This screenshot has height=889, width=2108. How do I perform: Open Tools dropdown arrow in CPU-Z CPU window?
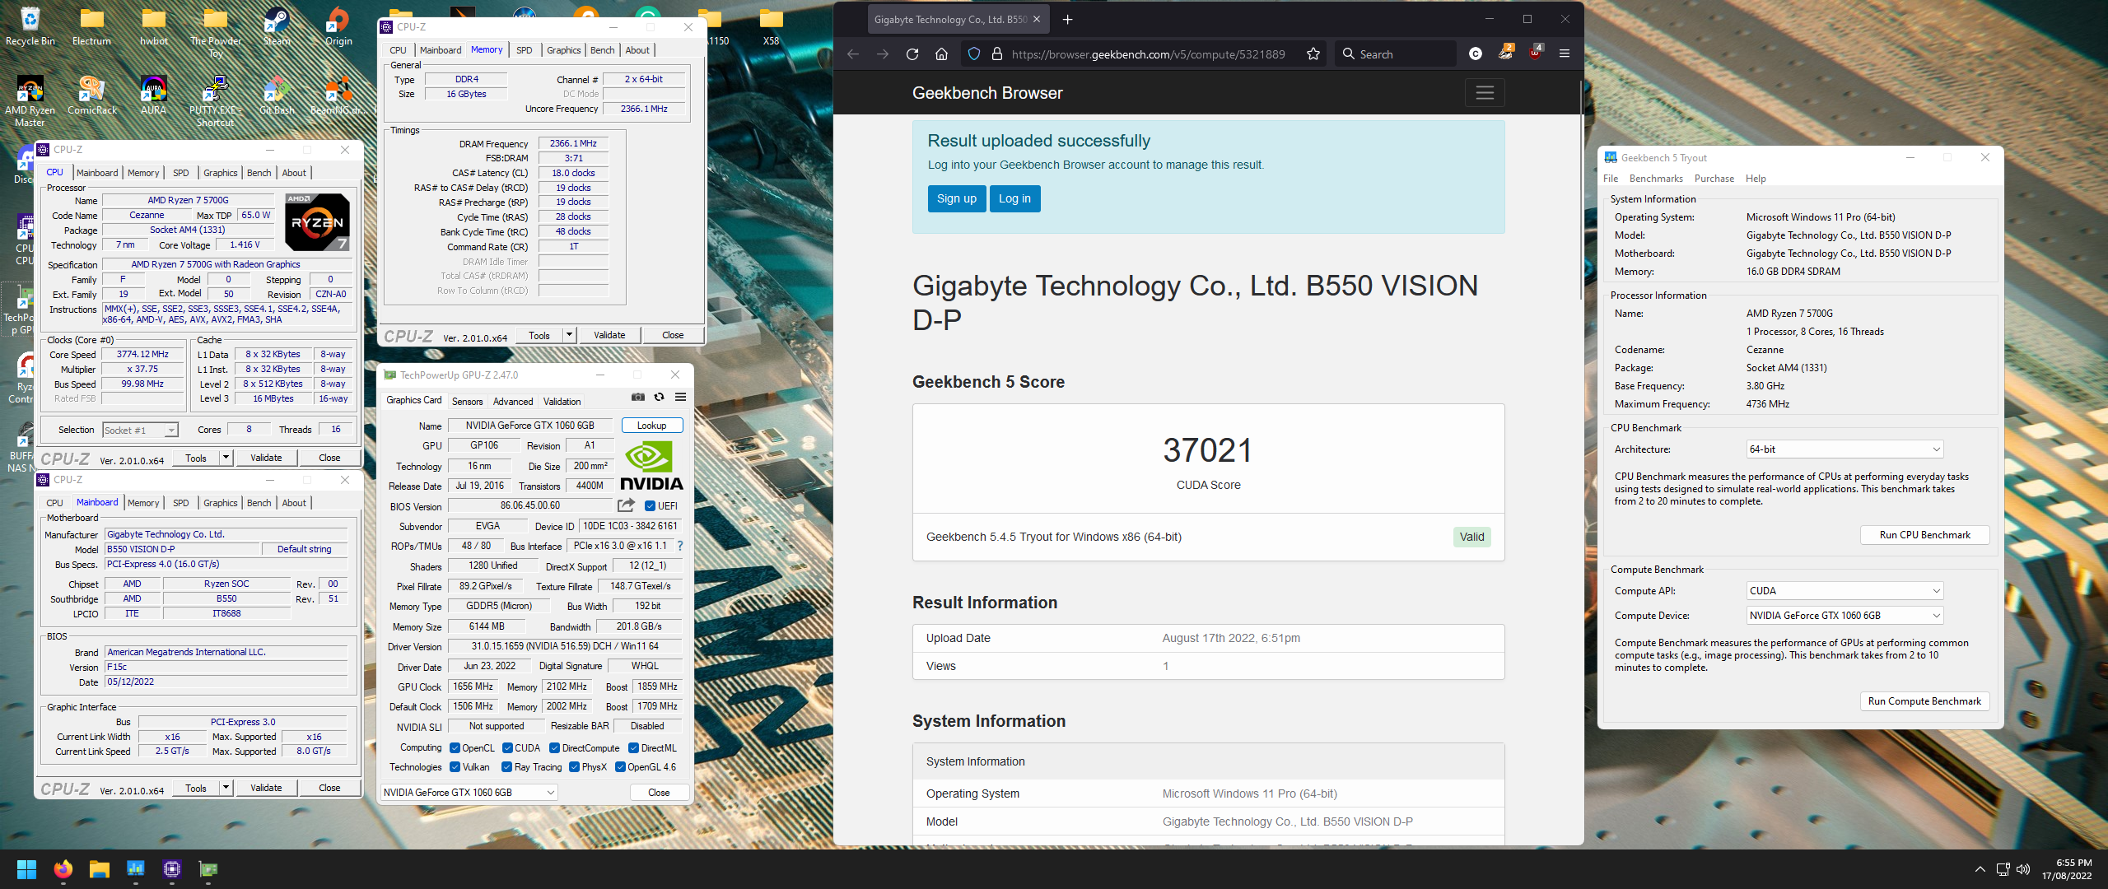(x=226, y=458)
